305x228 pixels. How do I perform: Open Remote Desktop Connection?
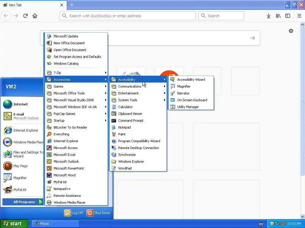click(x=138, y=148)
